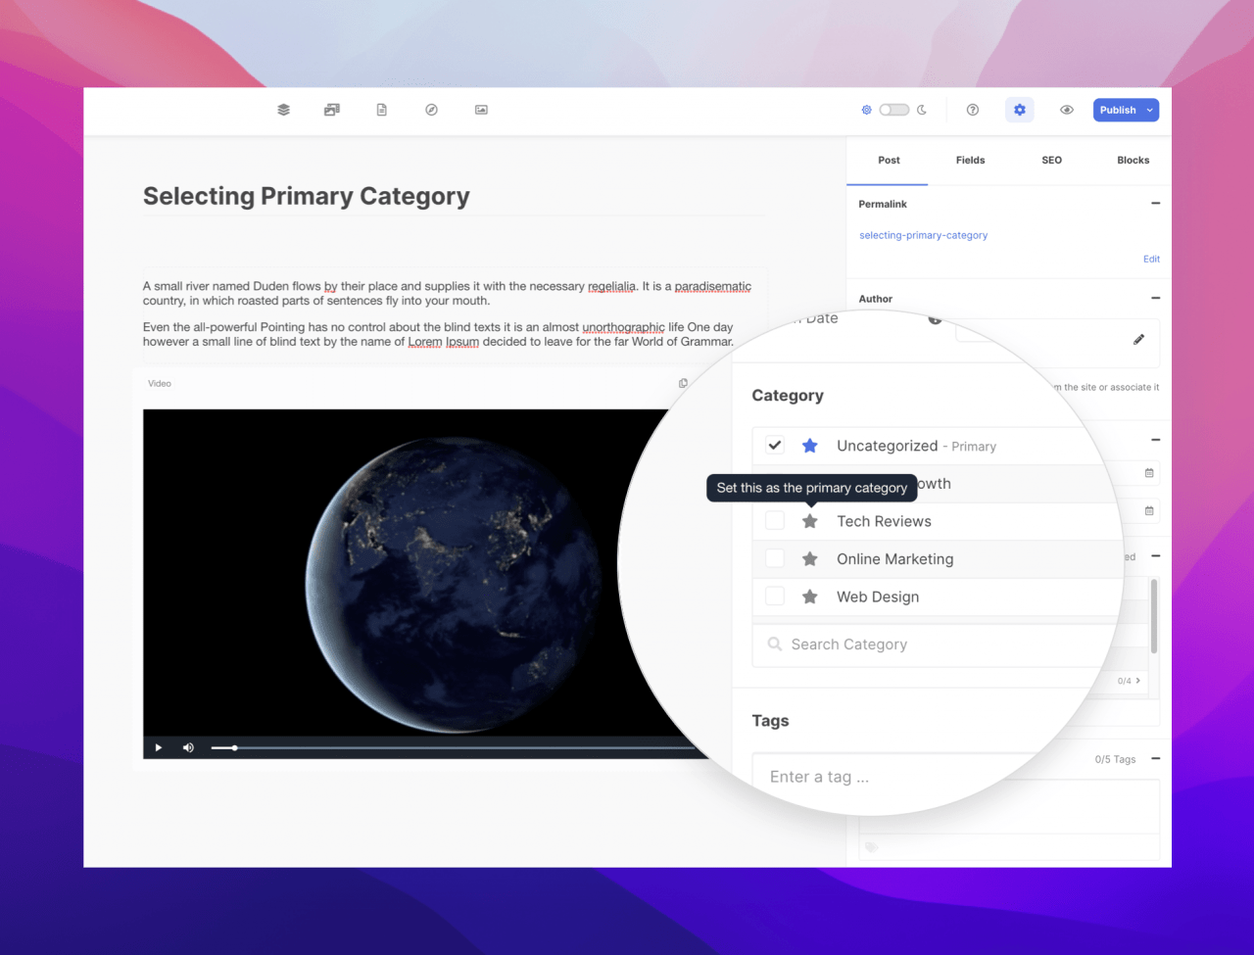The height and width of the screenshot is (955, 1254).
Task: Open the Publish dropdown arrow
Action: coord(1150,110)
